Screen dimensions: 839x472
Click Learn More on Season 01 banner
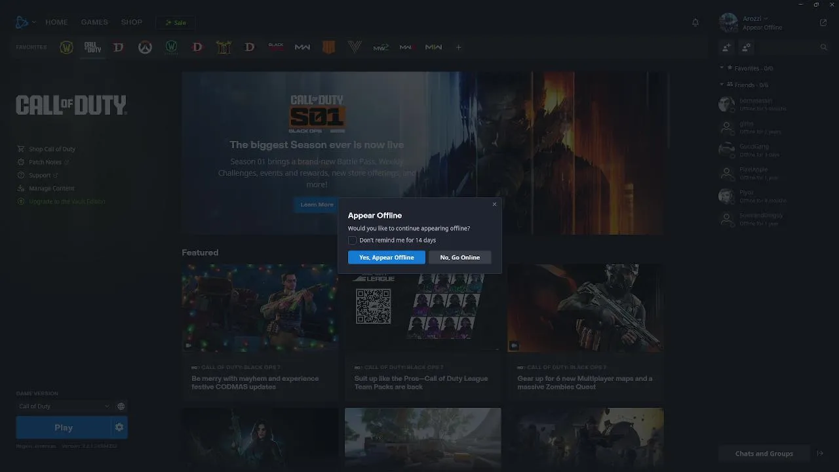317,205
